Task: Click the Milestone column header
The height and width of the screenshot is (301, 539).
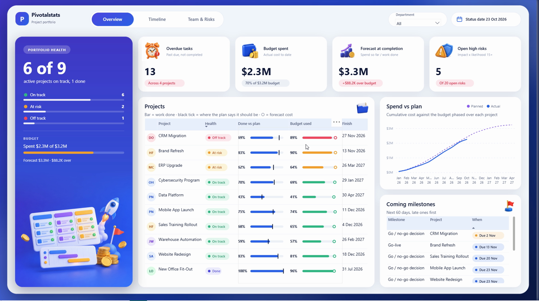Action: point(396,220)
